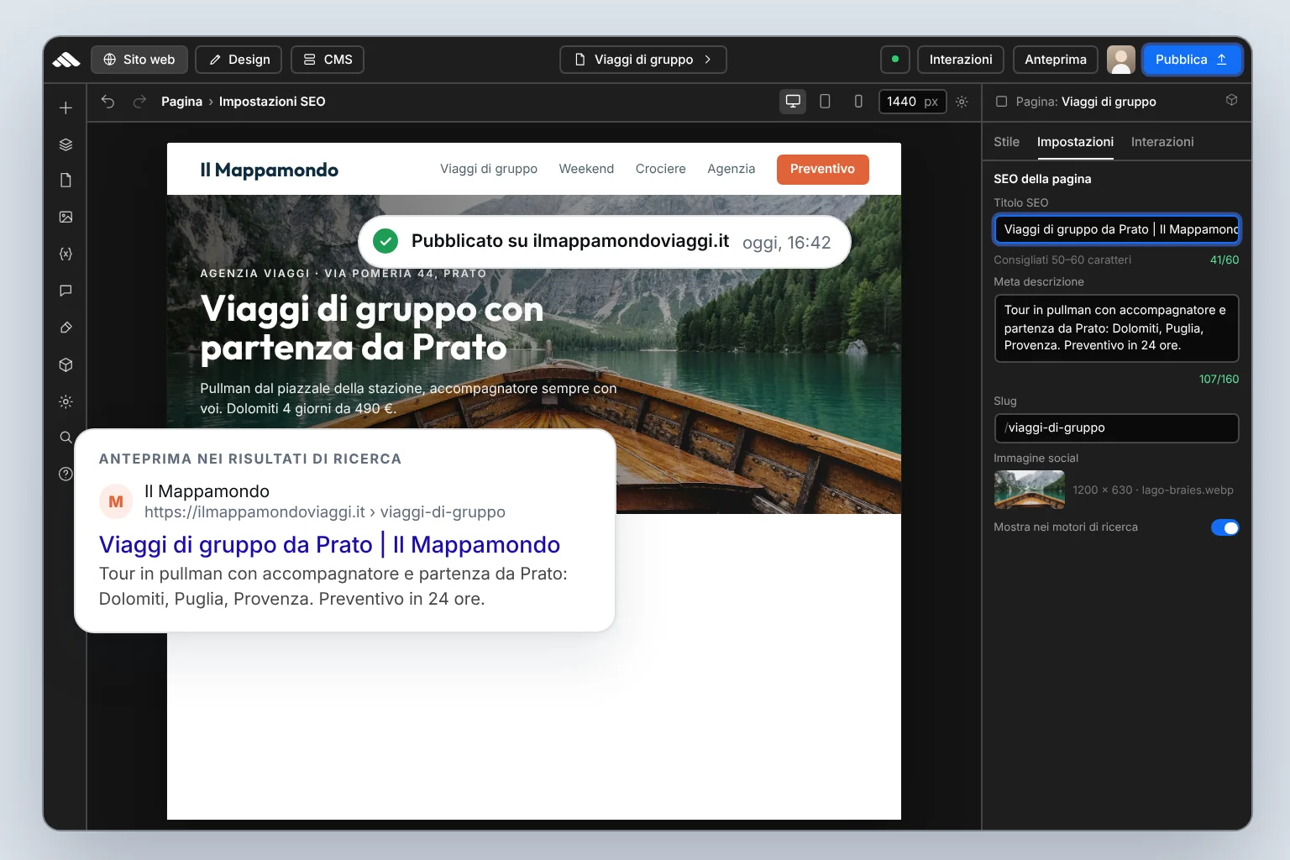Screen dimensions: 1290x860
Task: Select the Impostazioni tab
Action: click(1075, 142)
